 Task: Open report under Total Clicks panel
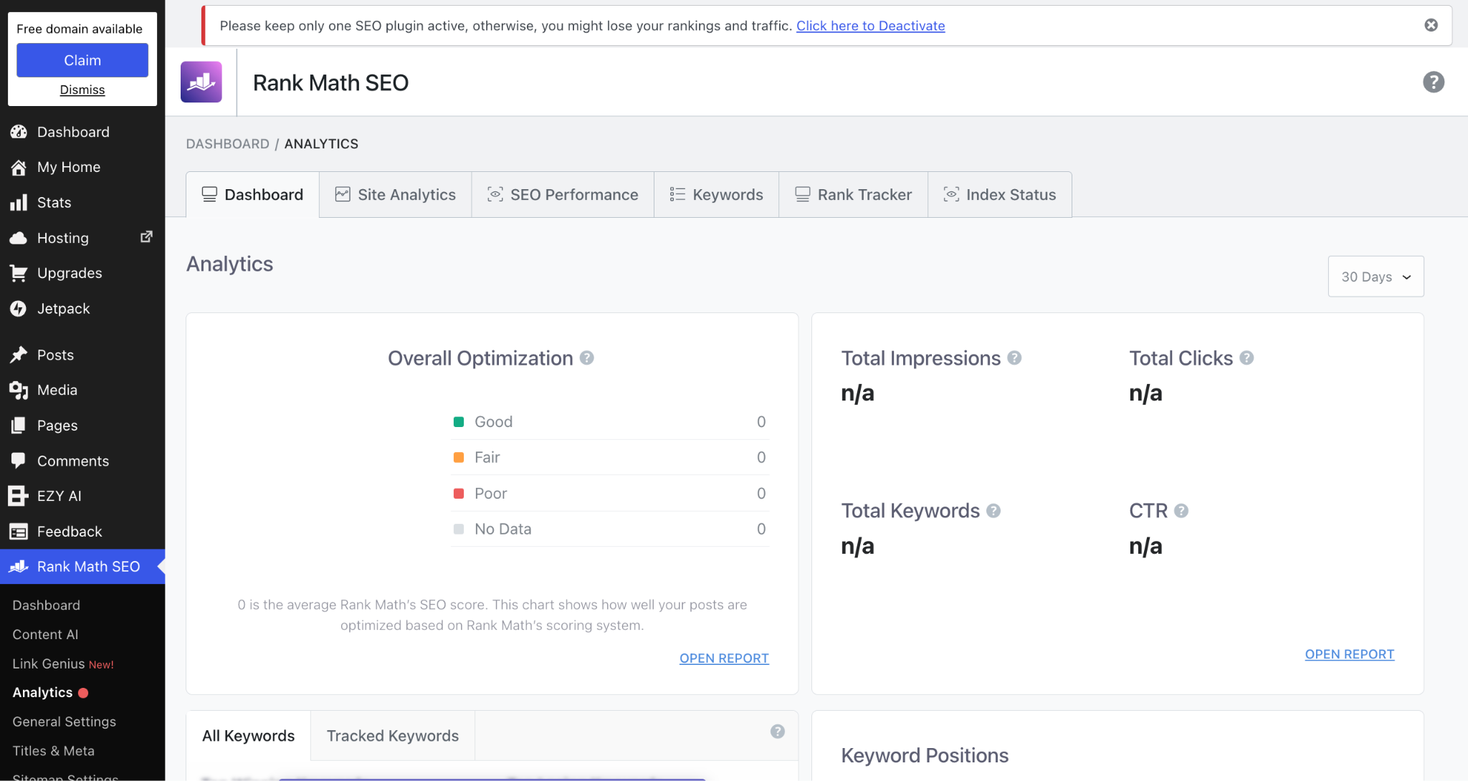click(x=1350, y=654)
